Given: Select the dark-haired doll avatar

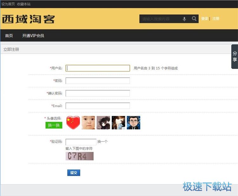Looking at the screenshot, I should click(103, 123).
